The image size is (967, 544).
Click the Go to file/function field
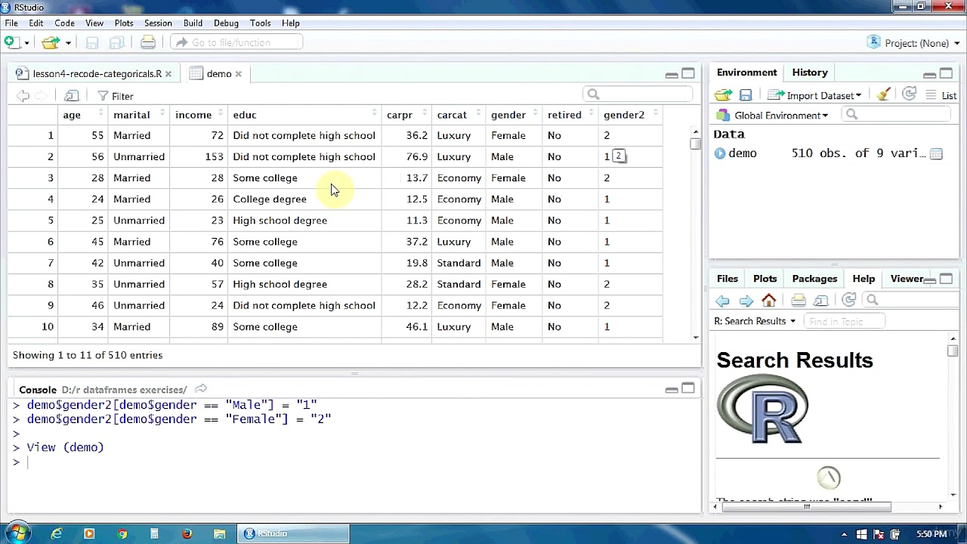[236, 42]
